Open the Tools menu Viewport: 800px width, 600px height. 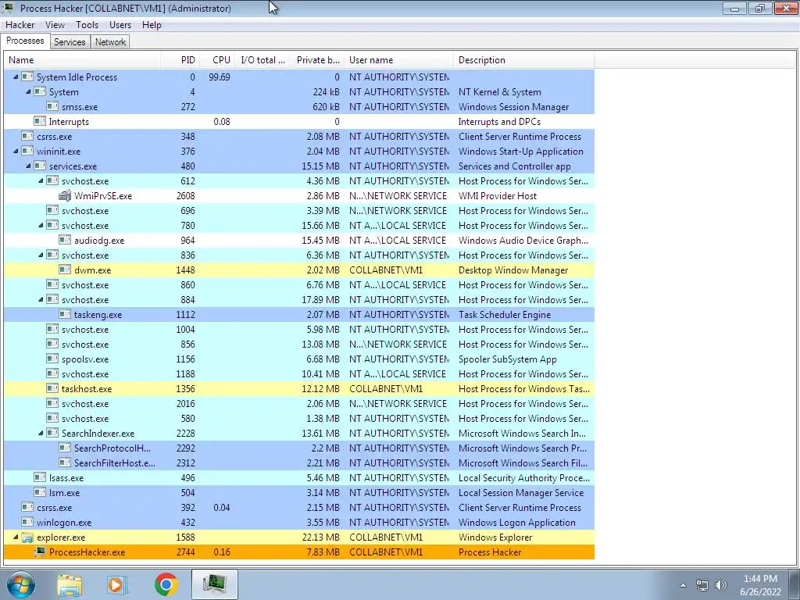[87, 25]
